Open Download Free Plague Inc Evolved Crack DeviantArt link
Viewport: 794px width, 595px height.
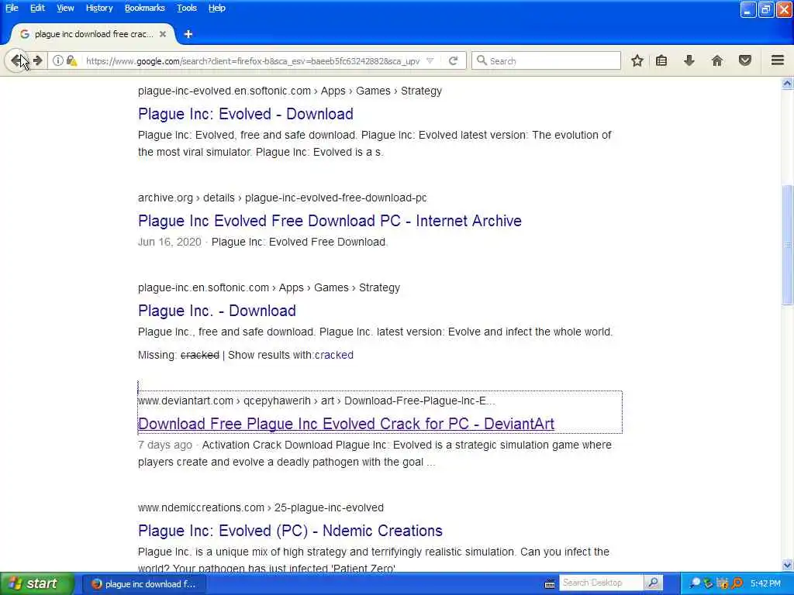pyautogui.click(x=346, y=424)
